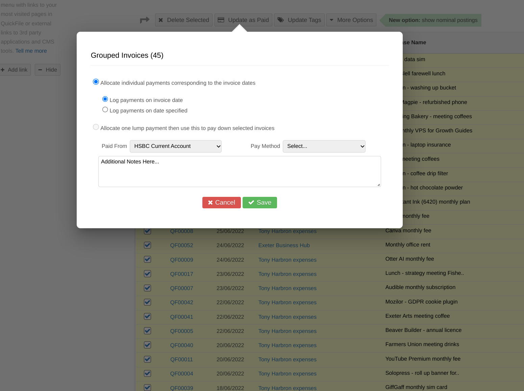
Task: Click the Mozilor - GDPR cookie plugin text
Action: click(422, 302)
